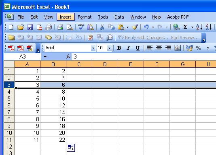Open a file with the Open folder icon
The height and width of the screenshot is (155, 216).
[21, 27]
